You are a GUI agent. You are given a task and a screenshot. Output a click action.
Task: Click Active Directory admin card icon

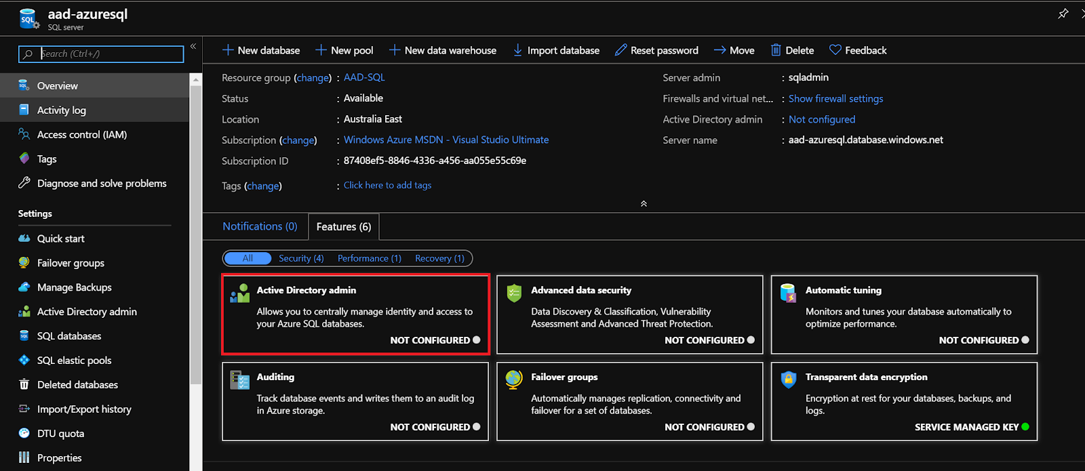click(x=239, y=293)
